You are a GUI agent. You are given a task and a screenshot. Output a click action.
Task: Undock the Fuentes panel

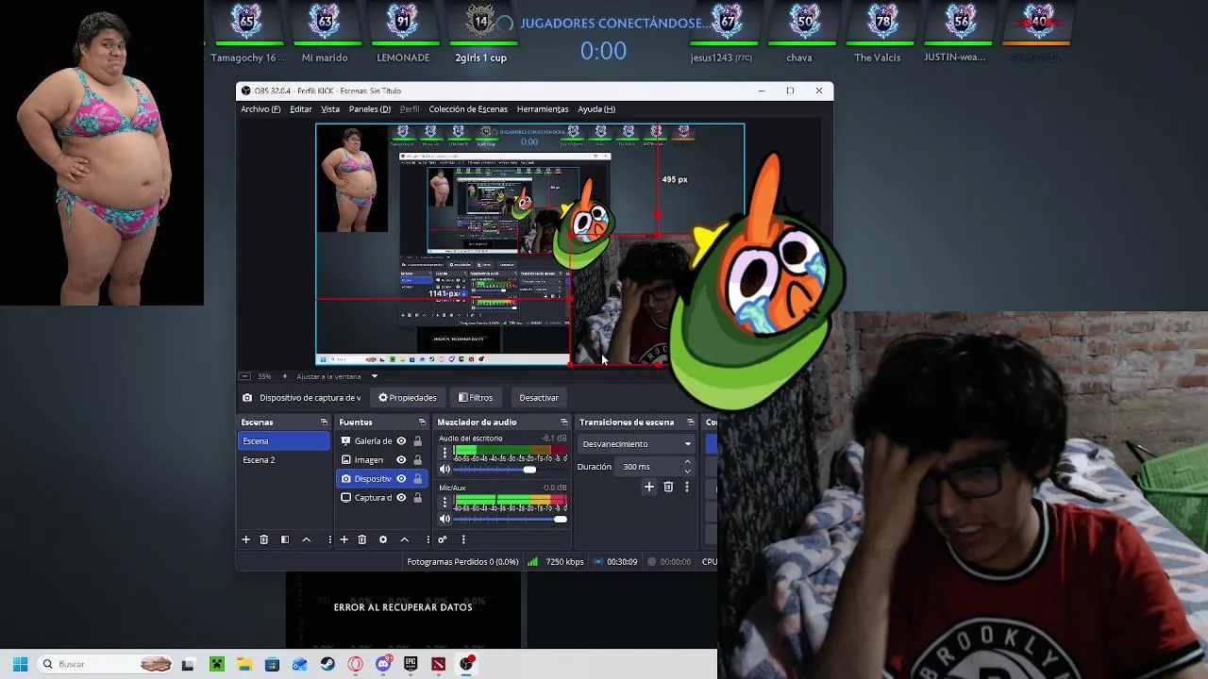tap(422, 422)
